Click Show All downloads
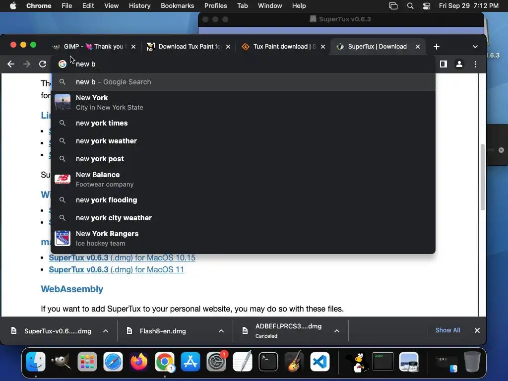Image resolution: width=508 pixels, height=381 pixels. point(447,330)
